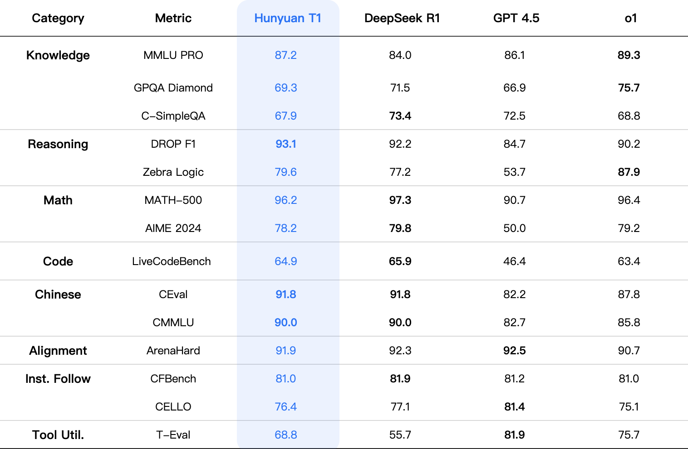Viewport: 688px width, 449px height.
Task: Click Hunyuan T1's CMMLU score 90.0
Action: point(286,323)
